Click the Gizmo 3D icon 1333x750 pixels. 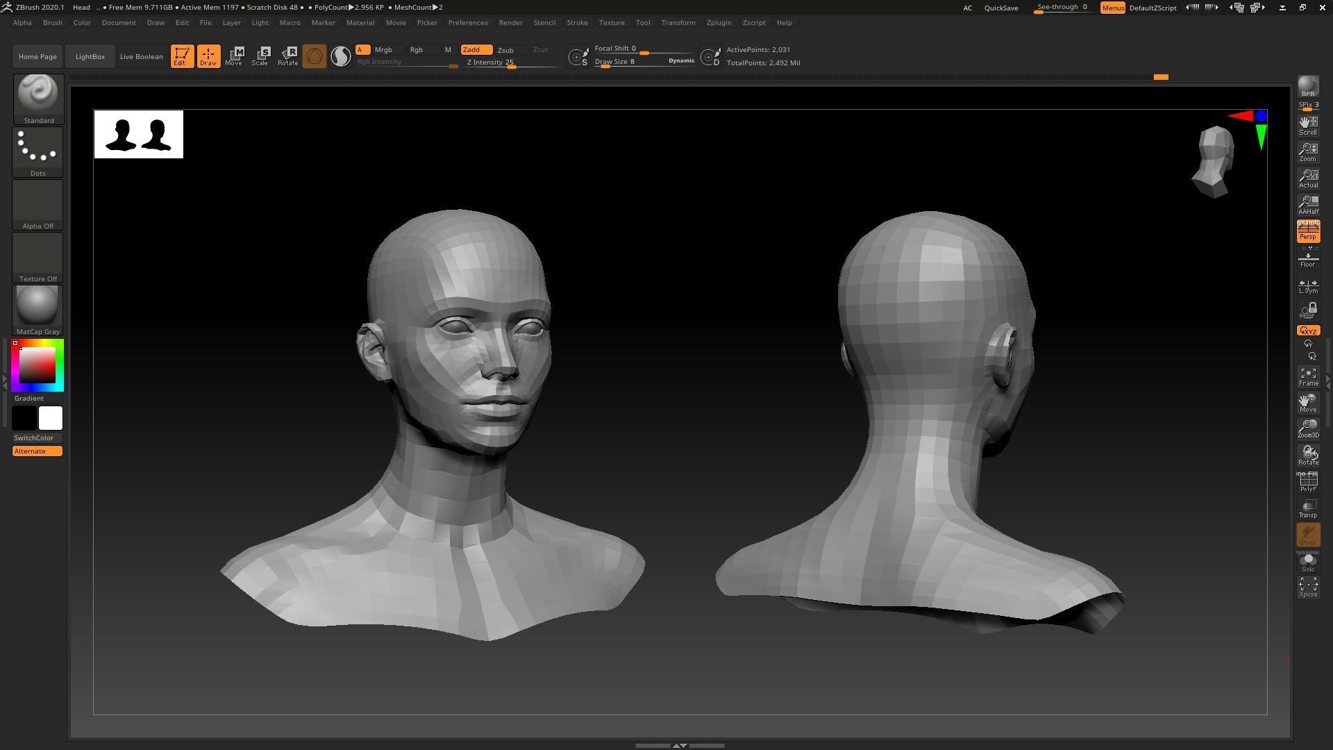[315, 56]
